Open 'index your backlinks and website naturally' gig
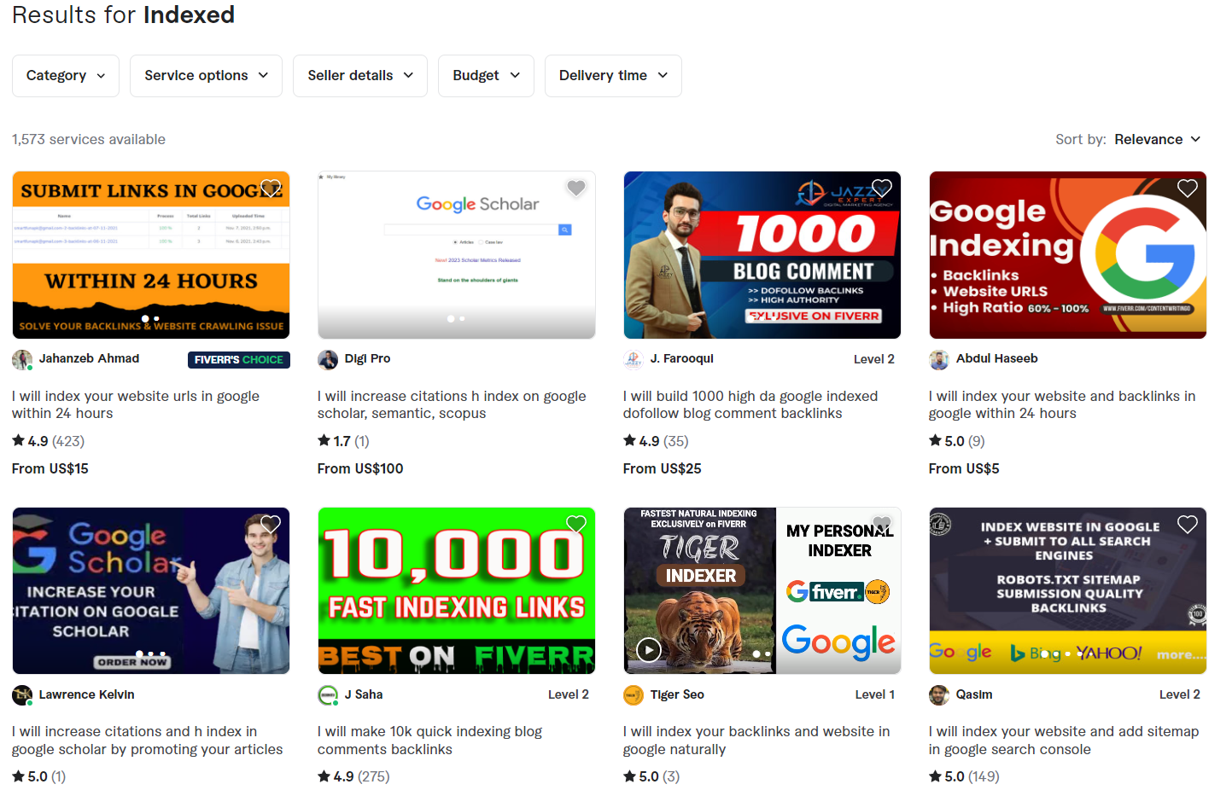 [x=756, y=741]
